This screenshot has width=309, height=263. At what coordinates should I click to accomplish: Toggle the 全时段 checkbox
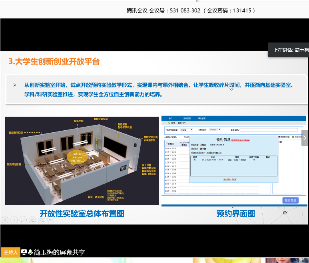point(167,143)
